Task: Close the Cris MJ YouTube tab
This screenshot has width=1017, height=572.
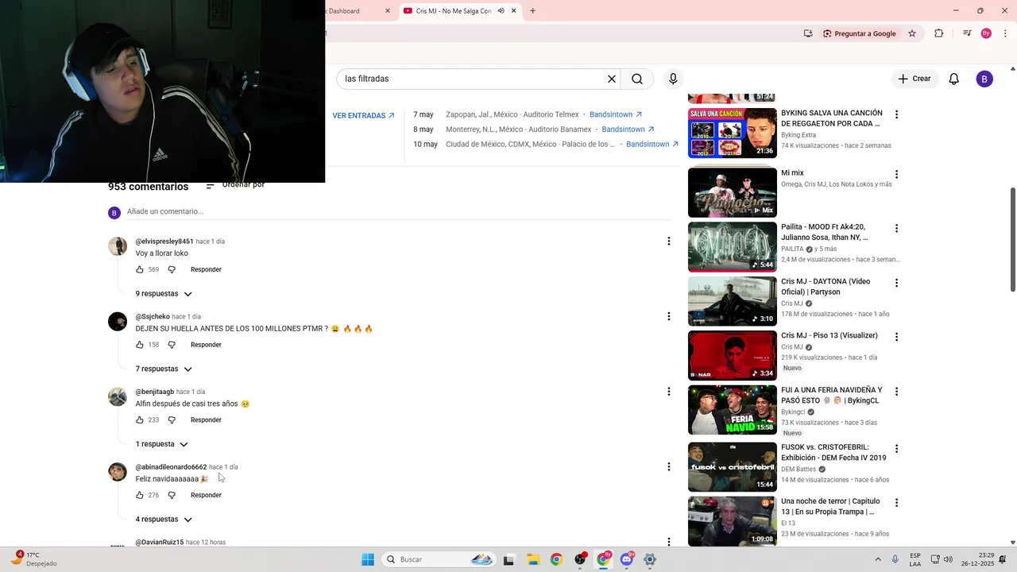Action: pos(514,11)
